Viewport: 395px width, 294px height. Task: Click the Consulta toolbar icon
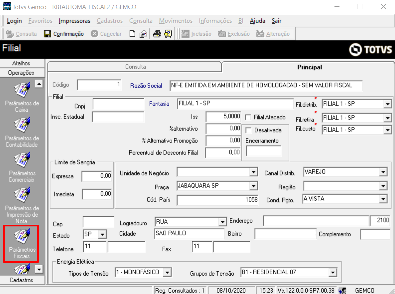click(x=10, y=34)
